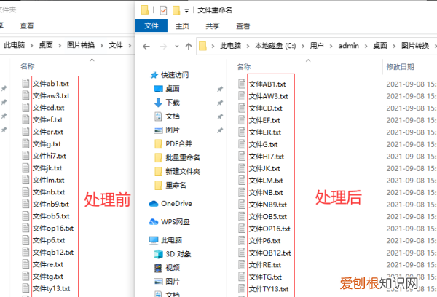Sort by 名称 column in left window
437x297 pixels.
coord(28,66)
